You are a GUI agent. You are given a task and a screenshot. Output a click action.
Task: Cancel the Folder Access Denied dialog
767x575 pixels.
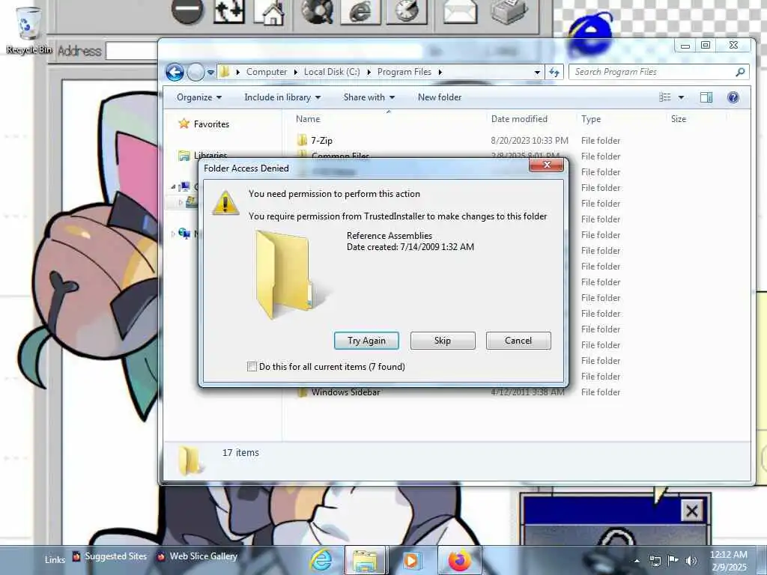pos(518,341)
